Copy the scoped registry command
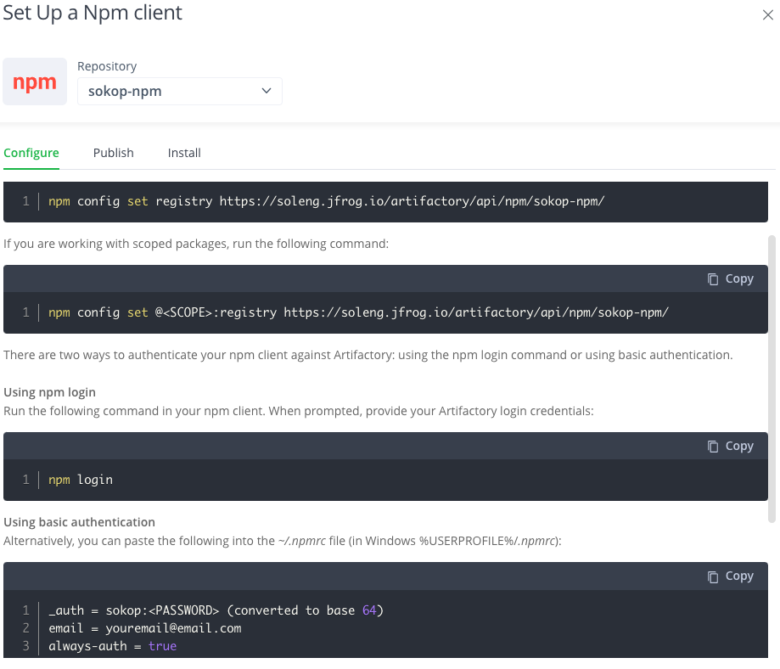The width and height of the screenshot is (780, 669). [730, 278]
